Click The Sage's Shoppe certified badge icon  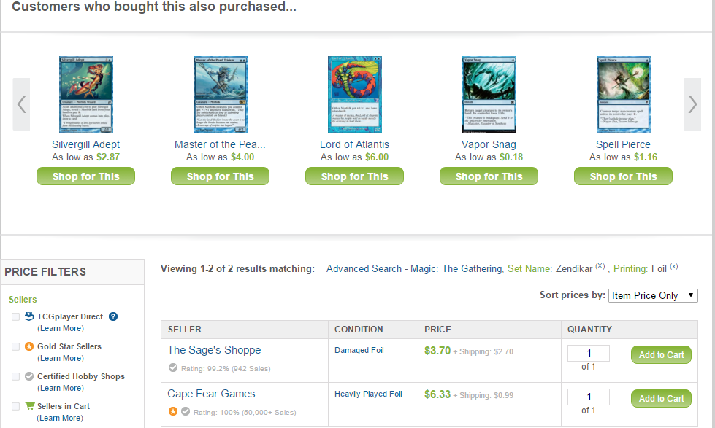coord(173,367)
